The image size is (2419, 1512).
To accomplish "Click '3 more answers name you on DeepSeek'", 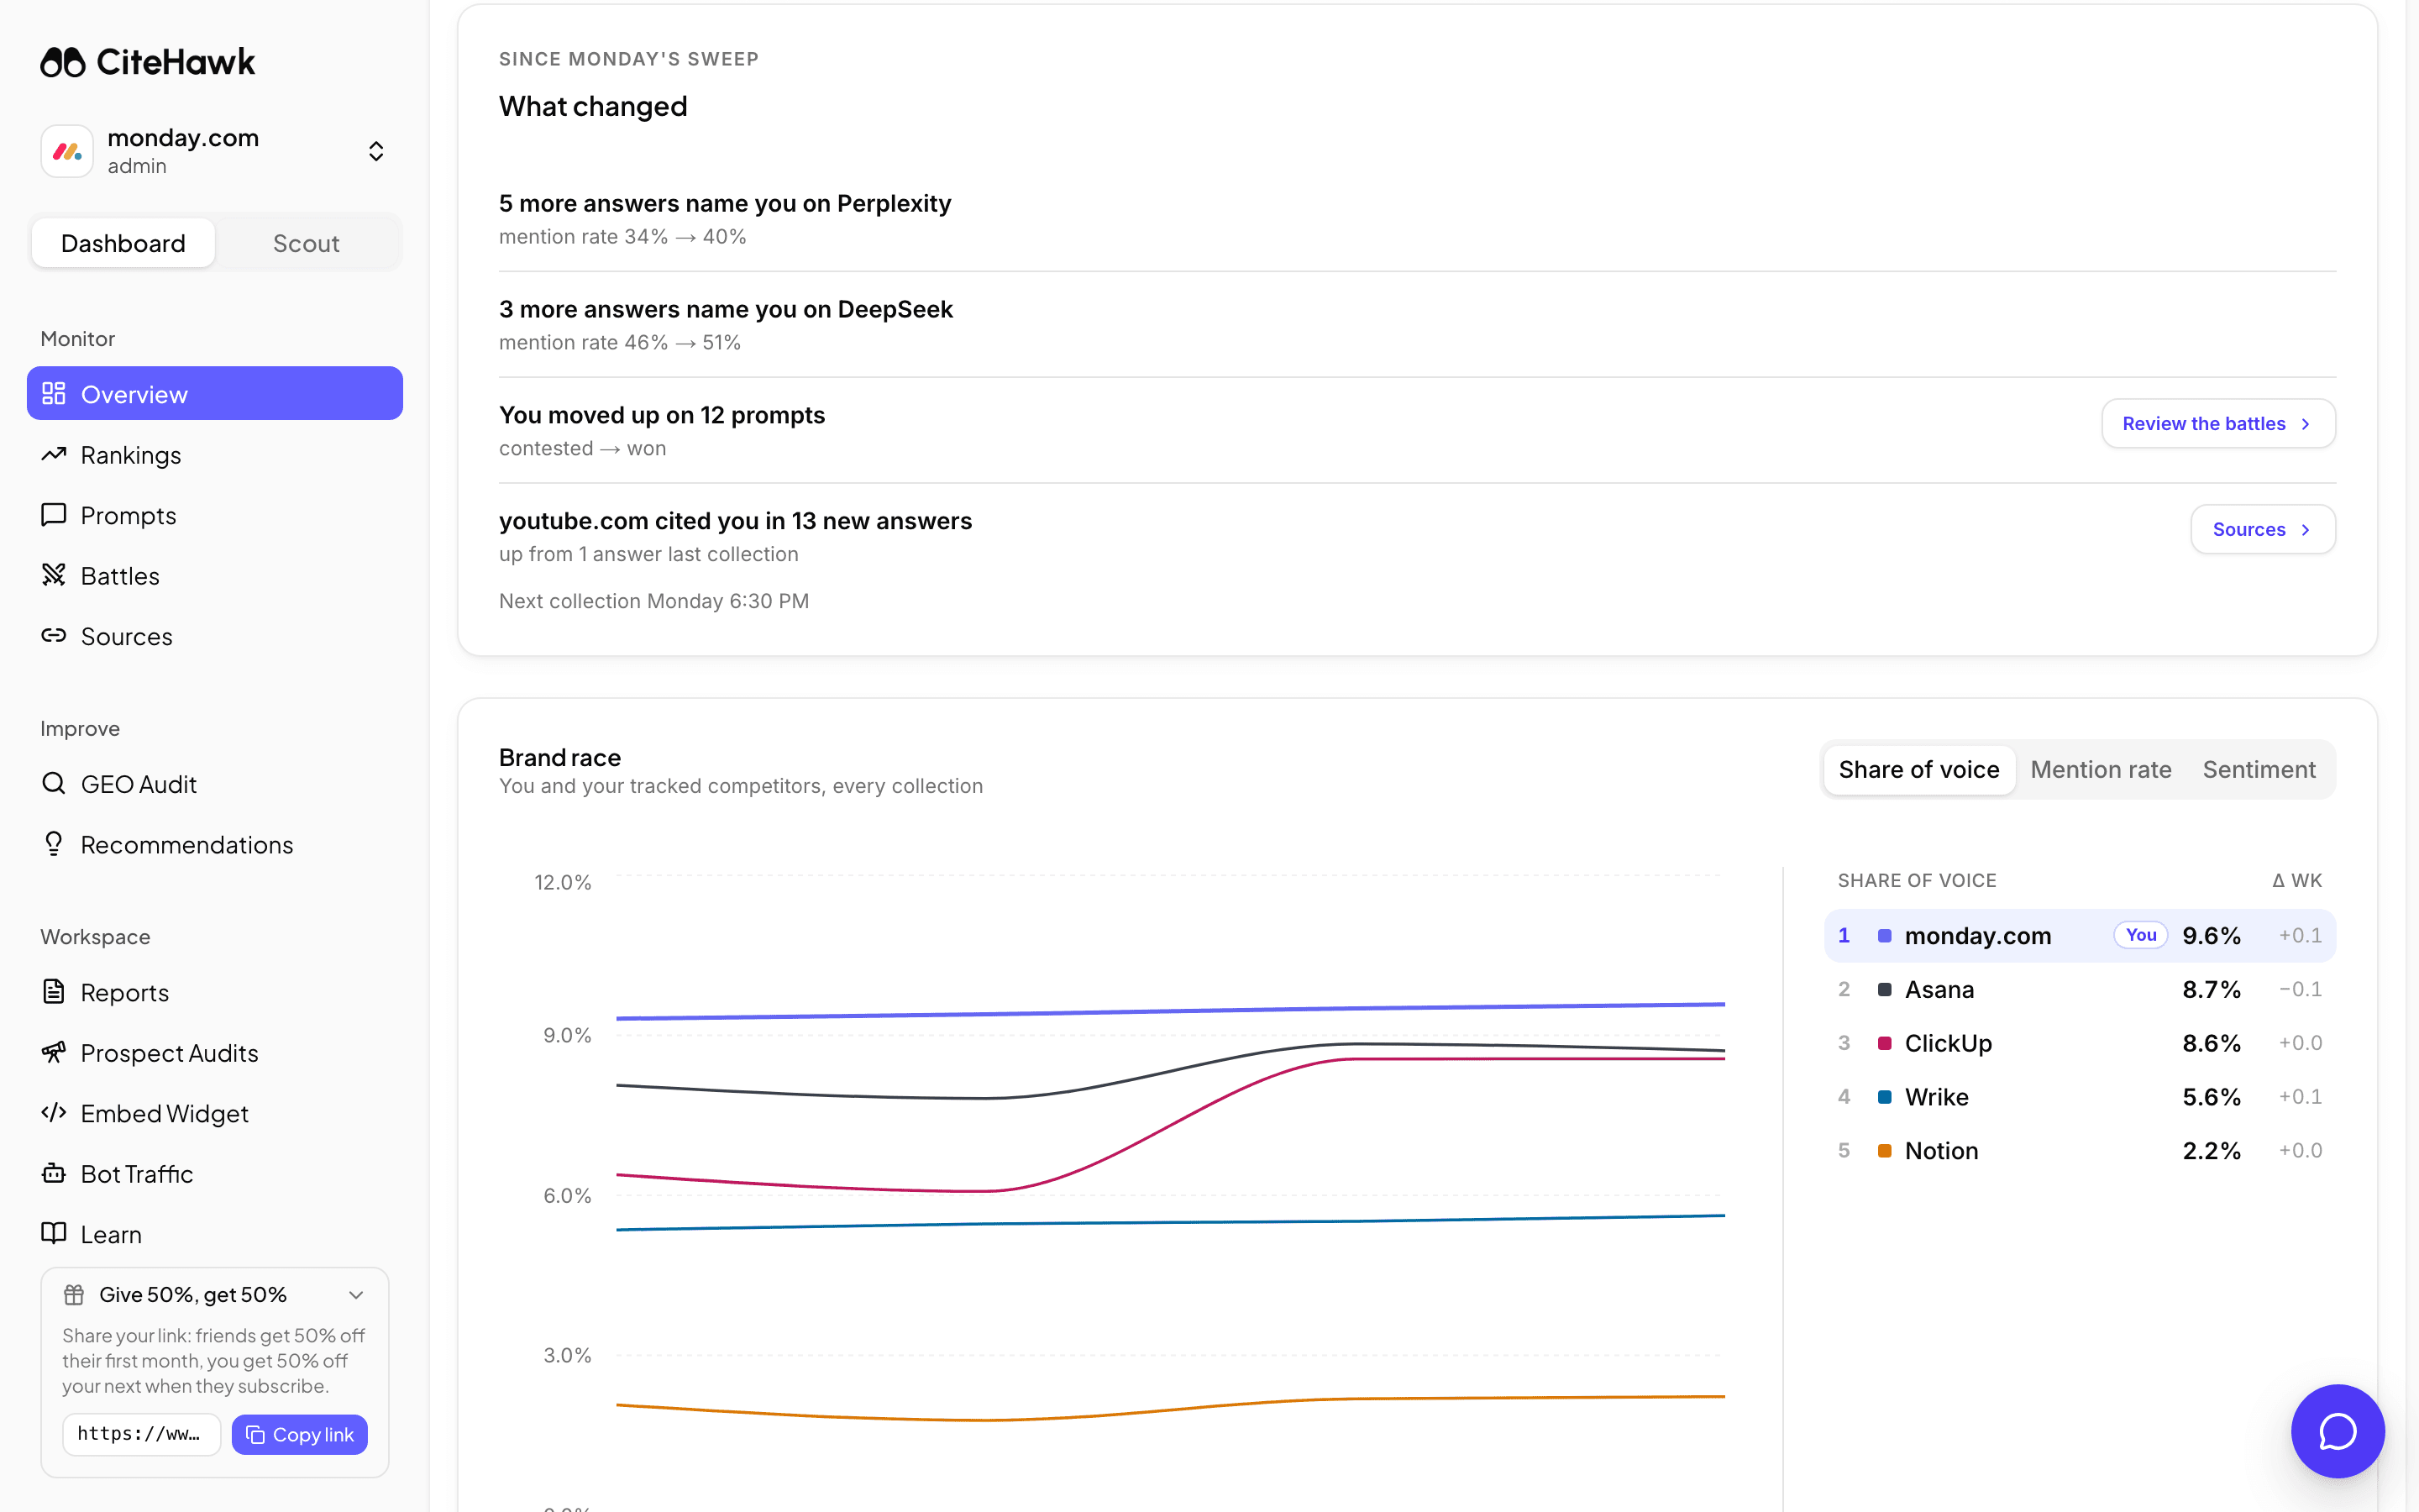I will (726, 309).
